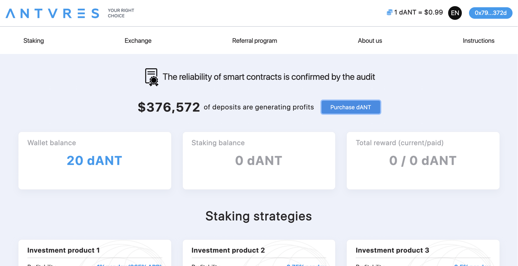The width and height of the screenshot is (518, 266).
Task: Open the Referral program section
Action: pyautogui.click(x=255, y=41)
